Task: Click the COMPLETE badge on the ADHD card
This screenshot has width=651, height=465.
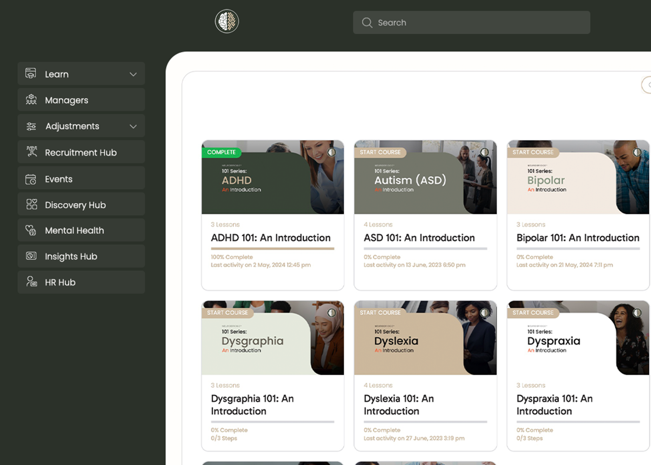Action: tap(222, 152)
